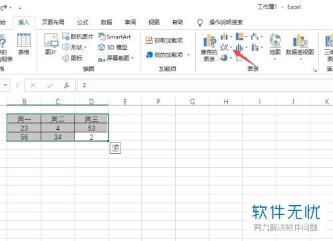This screenshot has height=241, width=333.
Task: Open 推荐的图表 recommended charts
Action: (x=209, y=48)
